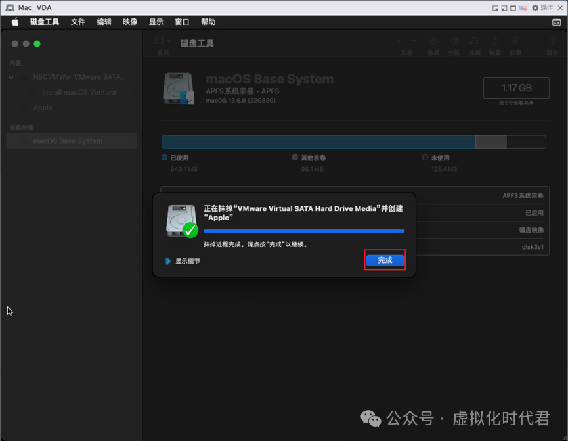Open the 窗口 menu

[182, 22]
